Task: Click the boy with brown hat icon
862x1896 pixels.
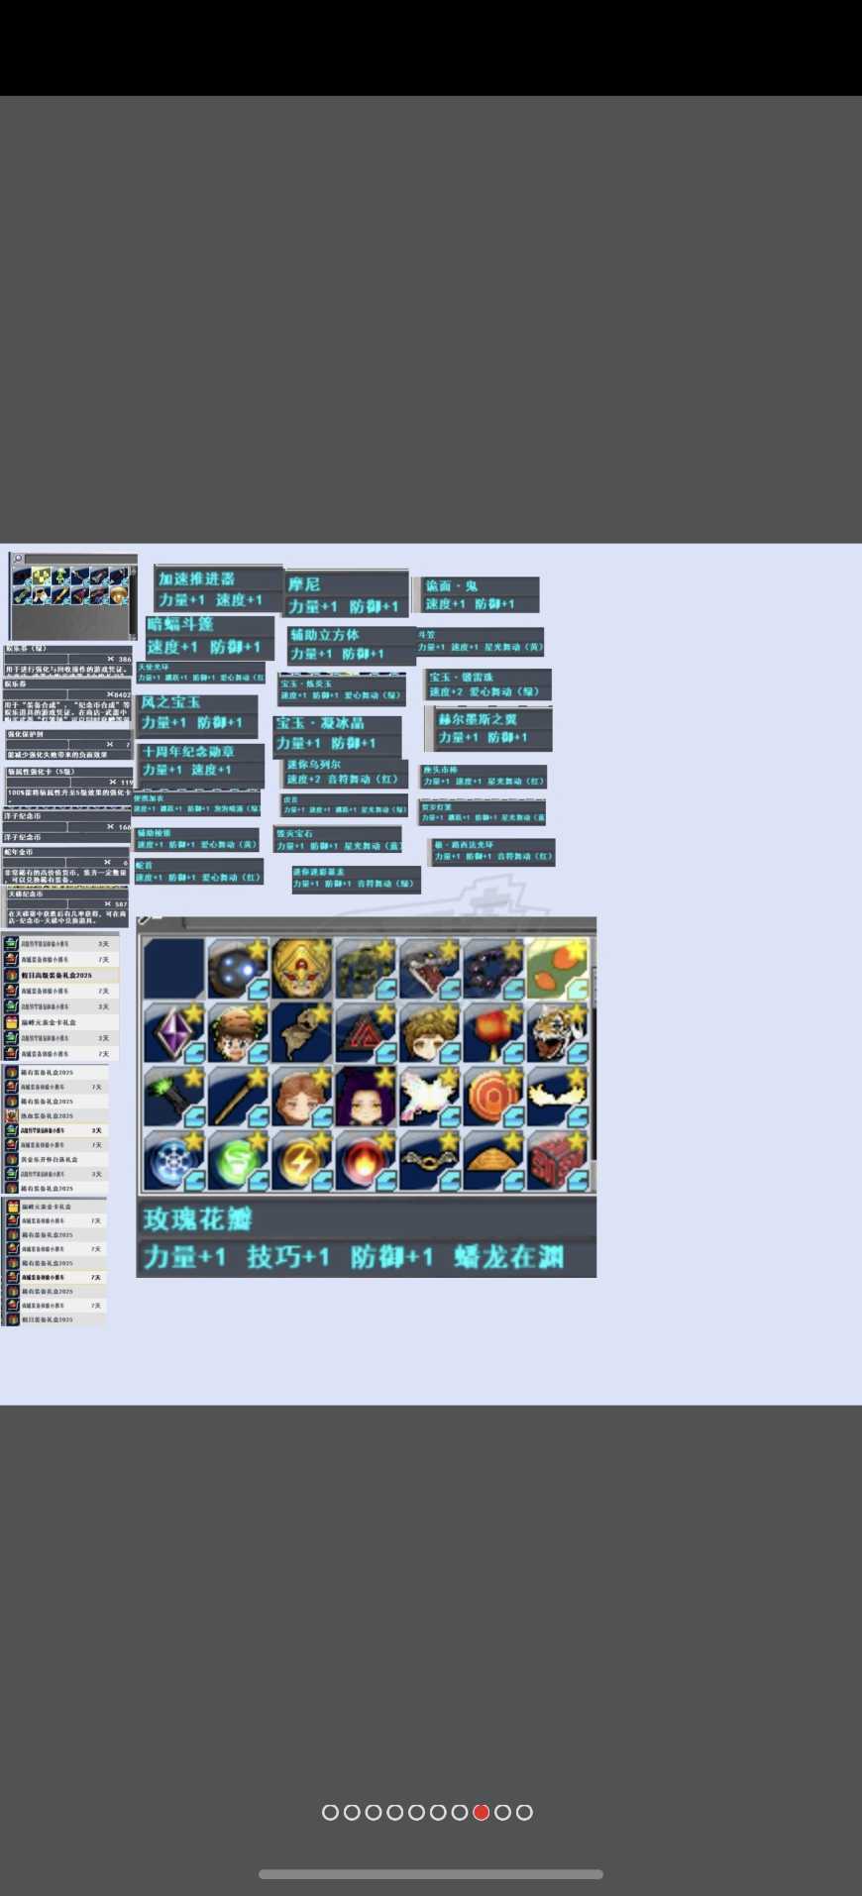Action: 238,1032
